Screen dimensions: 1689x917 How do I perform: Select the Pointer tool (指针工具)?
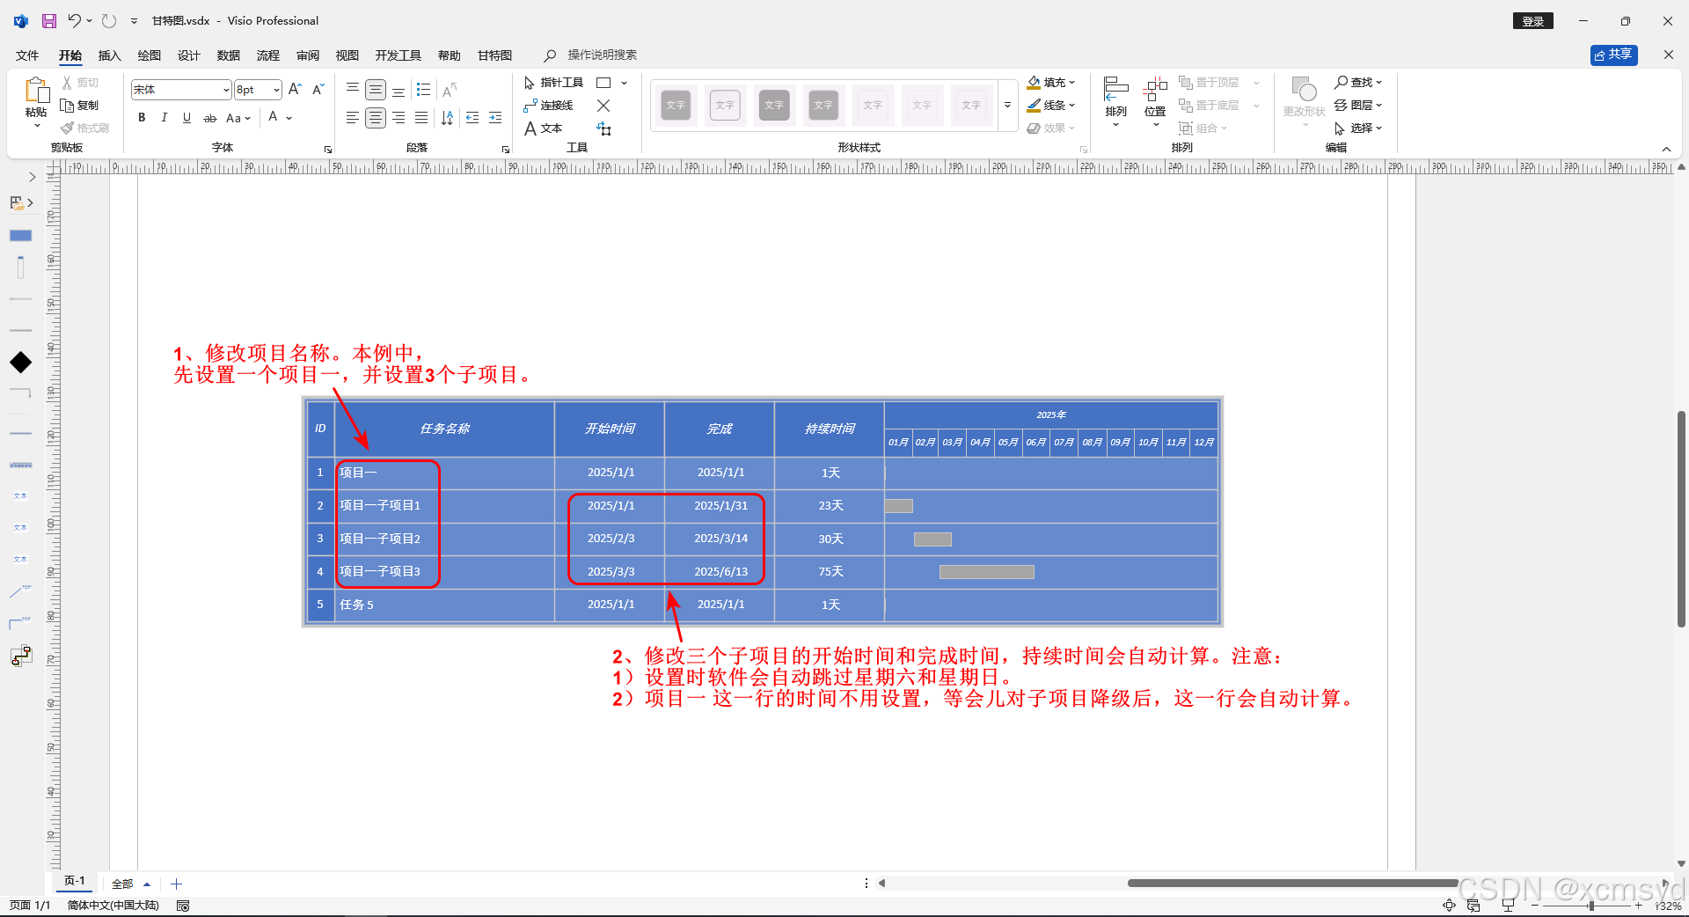click(553, 83)
